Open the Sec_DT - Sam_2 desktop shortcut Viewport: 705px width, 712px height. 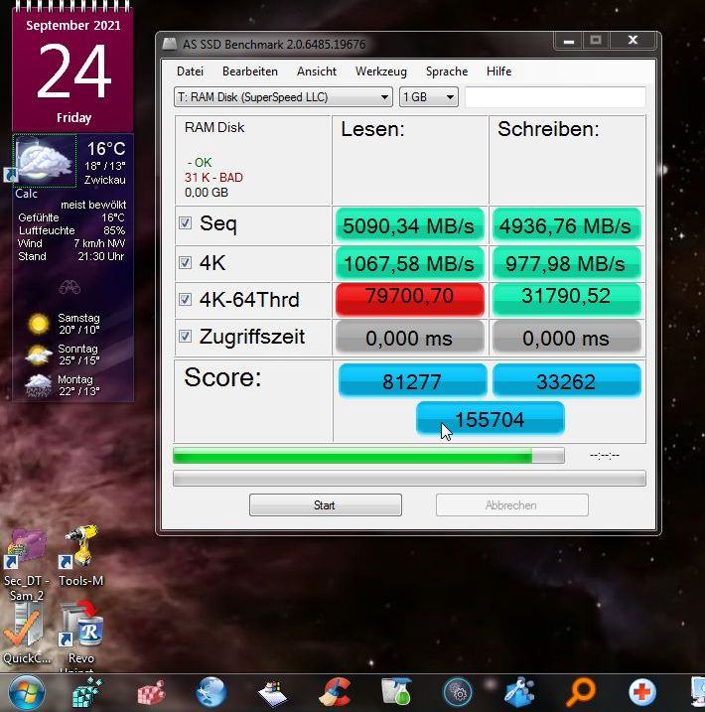[26, 564]
